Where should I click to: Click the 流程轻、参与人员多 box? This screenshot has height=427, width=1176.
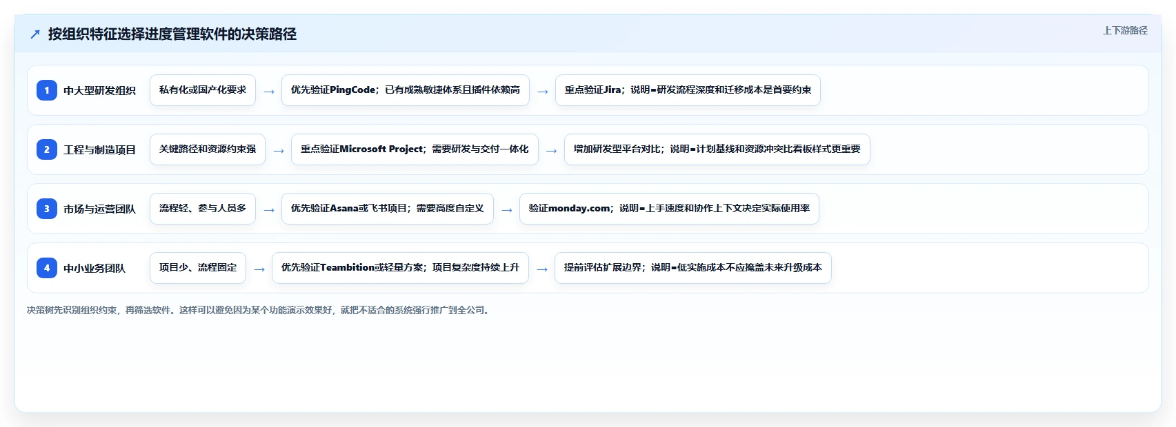pyautogui.click(x=203, y=209)
